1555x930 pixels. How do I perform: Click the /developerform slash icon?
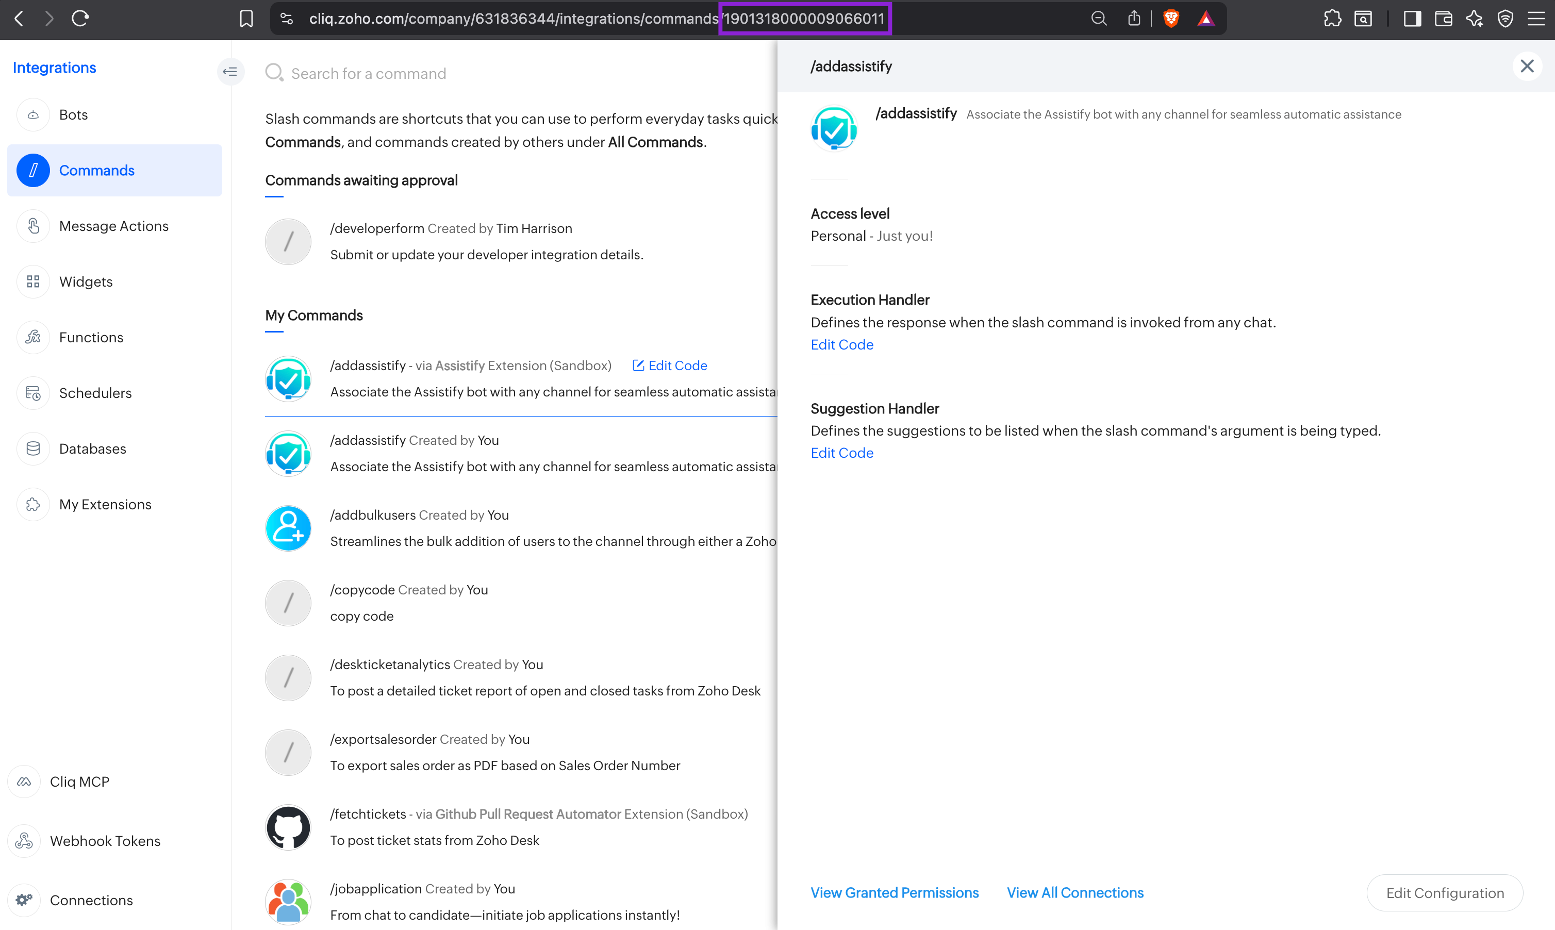pos(288,242)
